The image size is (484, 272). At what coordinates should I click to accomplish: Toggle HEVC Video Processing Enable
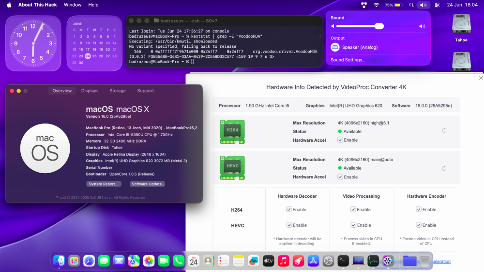(x=353, y=225)
